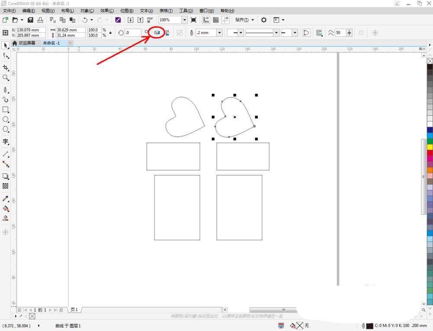Viewport: 433px width, 331px height.
Task: Toggle Show rulers button
Action: click(206, 20)
